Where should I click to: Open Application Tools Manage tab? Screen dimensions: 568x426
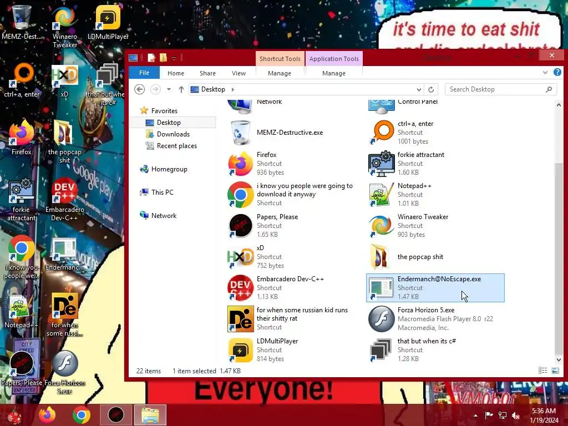click(333, 73)
